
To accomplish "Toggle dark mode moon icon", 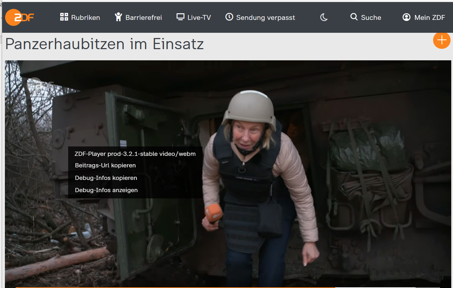I will (324, 17).
